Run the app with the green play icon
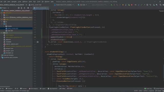 click(111, 5)
